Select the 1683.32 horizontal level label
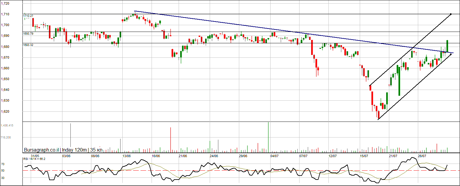Viewport: 460px width, 186px height. 28,45
